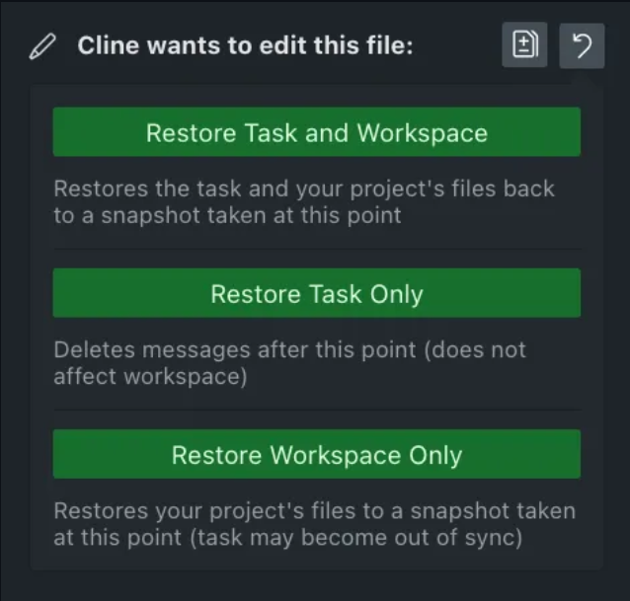Click 'does not affect workspace' text
This screenshot has width=630, height=601.
148,376
